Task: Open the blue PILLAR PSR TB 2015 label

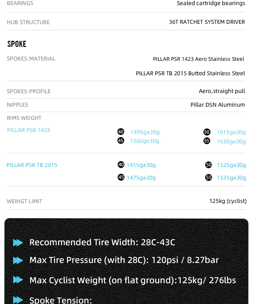Action: pyautogui.click(x=32, y=165)
